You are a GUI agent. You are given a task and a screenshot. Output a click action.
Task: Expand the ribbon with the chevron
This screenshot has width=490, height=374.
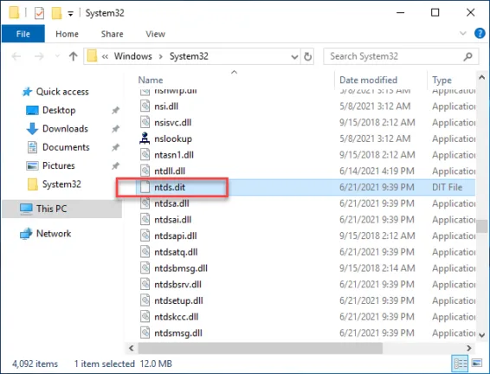click(x=463, y=33)
